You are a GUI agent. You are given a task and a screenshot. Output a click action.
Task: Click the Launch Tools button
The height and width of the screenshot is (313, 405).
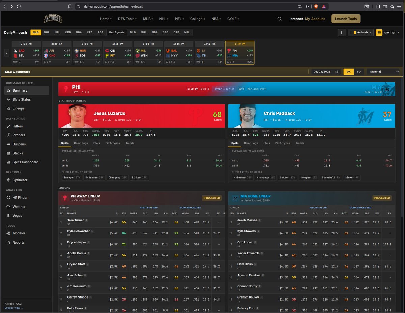(346, 19)
